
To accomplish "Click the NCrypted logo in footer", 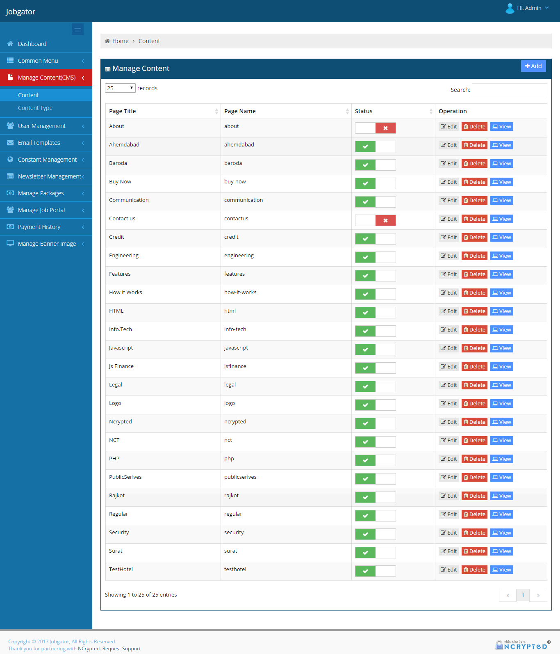I will point(522,645).
